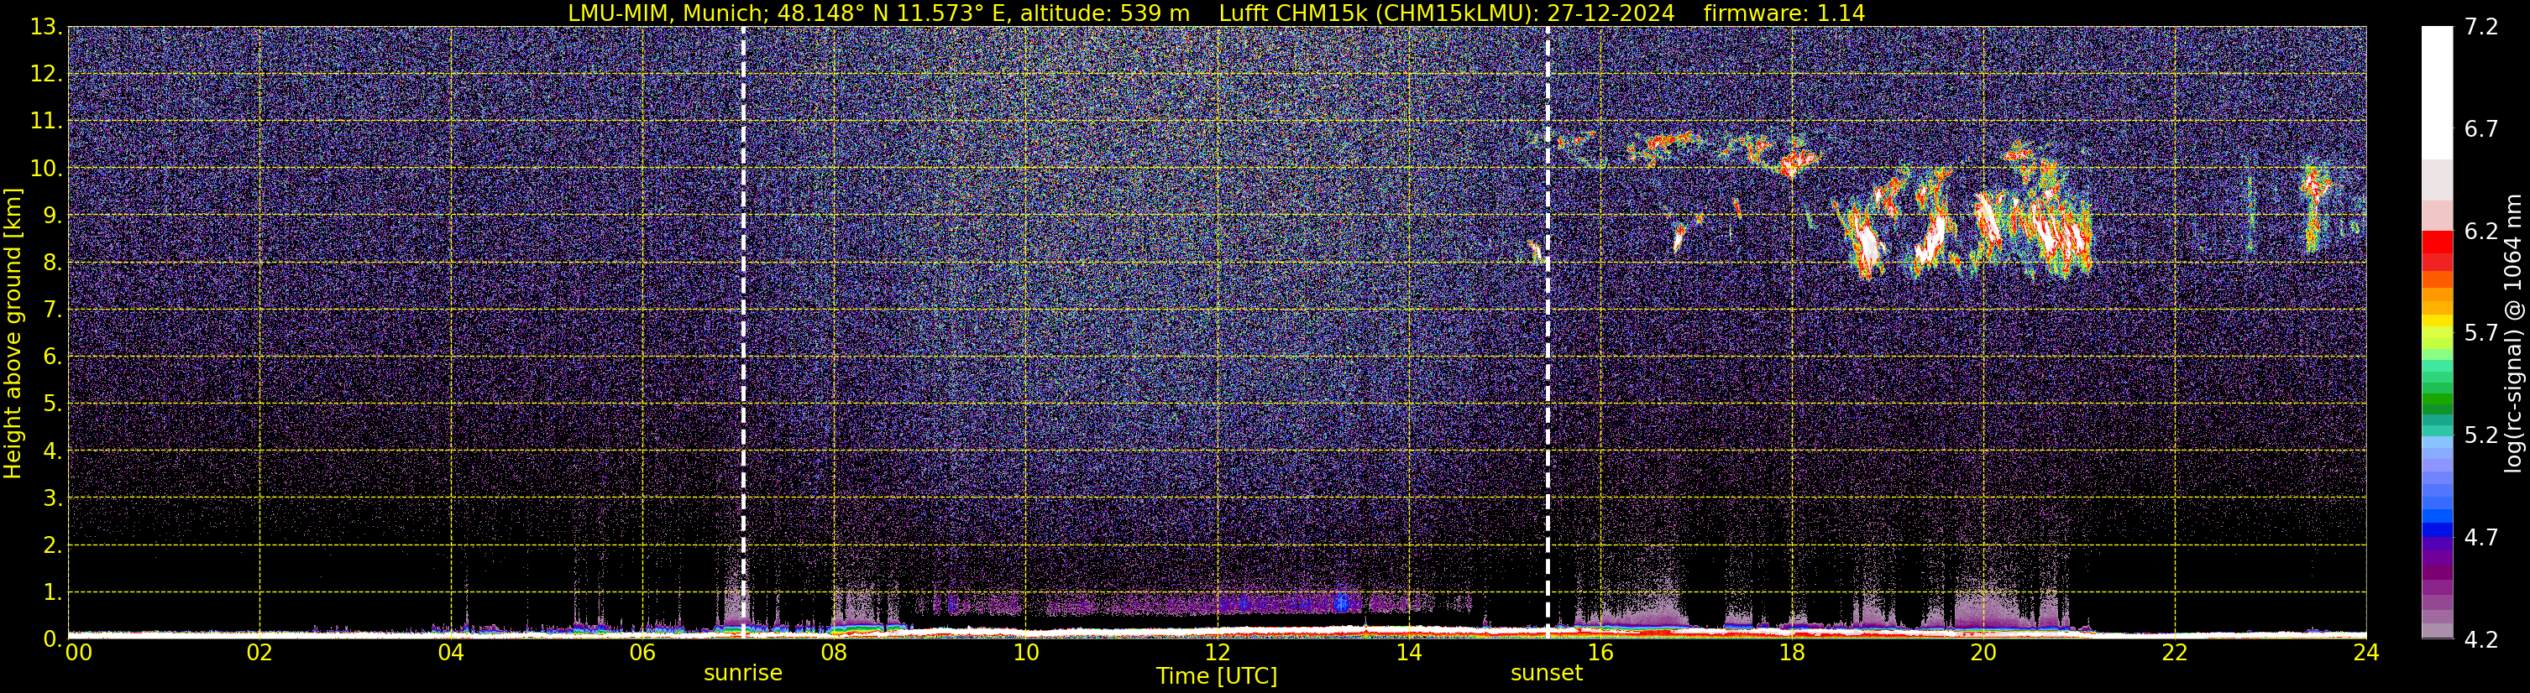Click time tick label '20'
The image size is (2530, 693).
point(1983,653)
